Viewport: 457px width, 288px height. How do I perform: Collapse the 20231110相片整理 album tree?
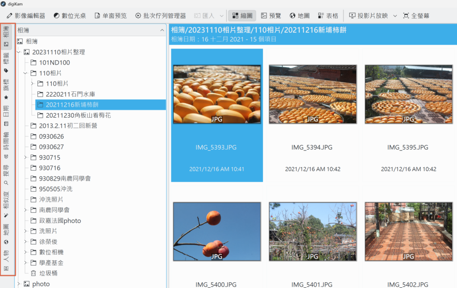(x=19, y=52)
